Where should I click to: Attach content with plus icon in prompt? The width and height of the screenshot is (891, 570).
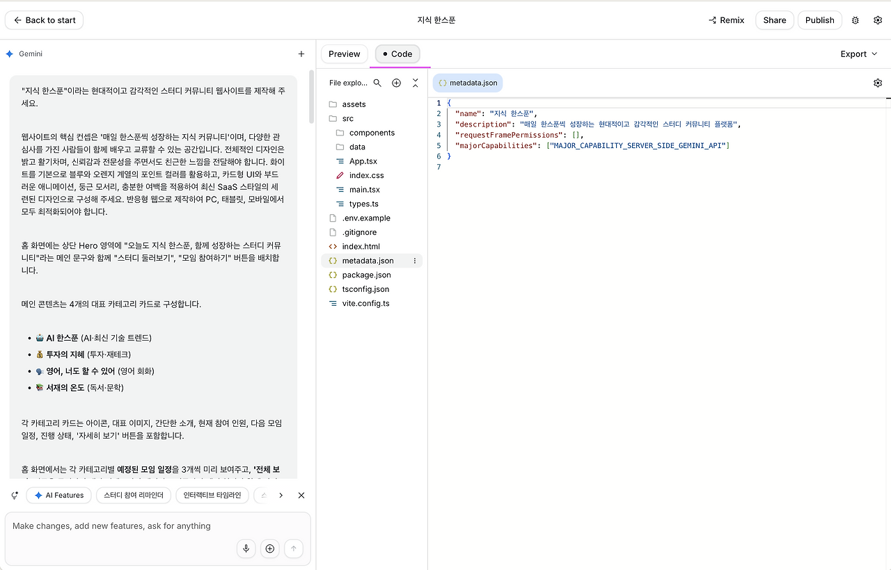[x=270, y=548]
